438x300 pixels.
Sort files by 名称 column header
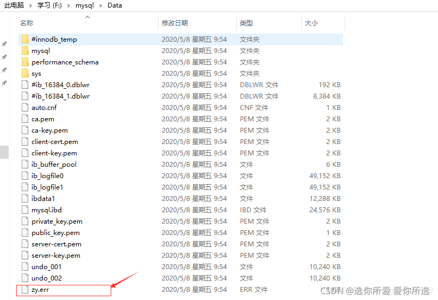(x=27, y=23)
